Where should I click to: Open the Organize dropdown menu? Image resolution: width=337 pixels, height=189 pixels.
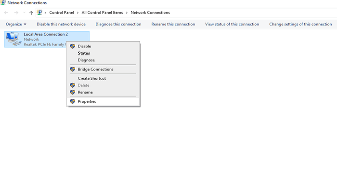click(16, 24)
